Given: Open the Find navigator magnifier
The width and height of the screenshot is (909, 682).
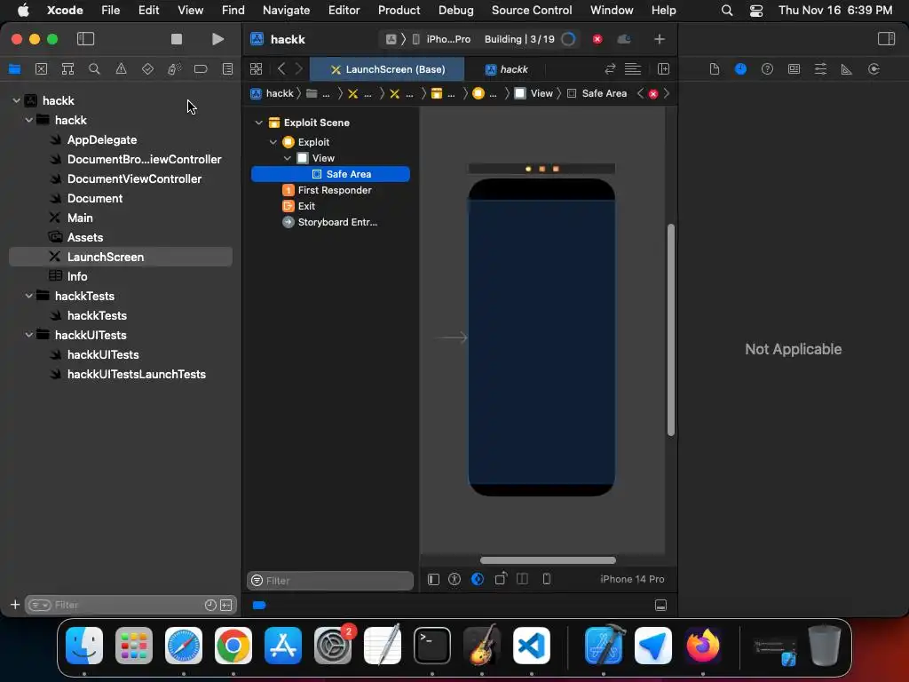Looking at the screenshot, I should click(94, 69).
